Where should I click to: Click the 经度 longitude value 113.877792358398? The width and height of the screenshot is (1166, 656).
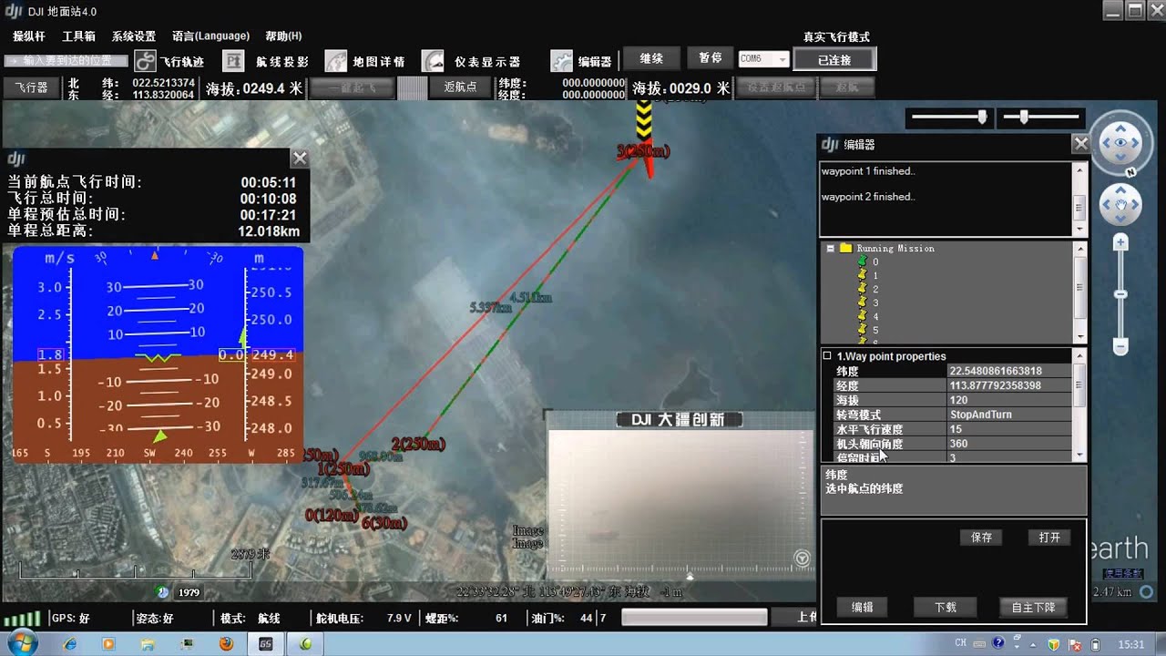pos(1009,385)
